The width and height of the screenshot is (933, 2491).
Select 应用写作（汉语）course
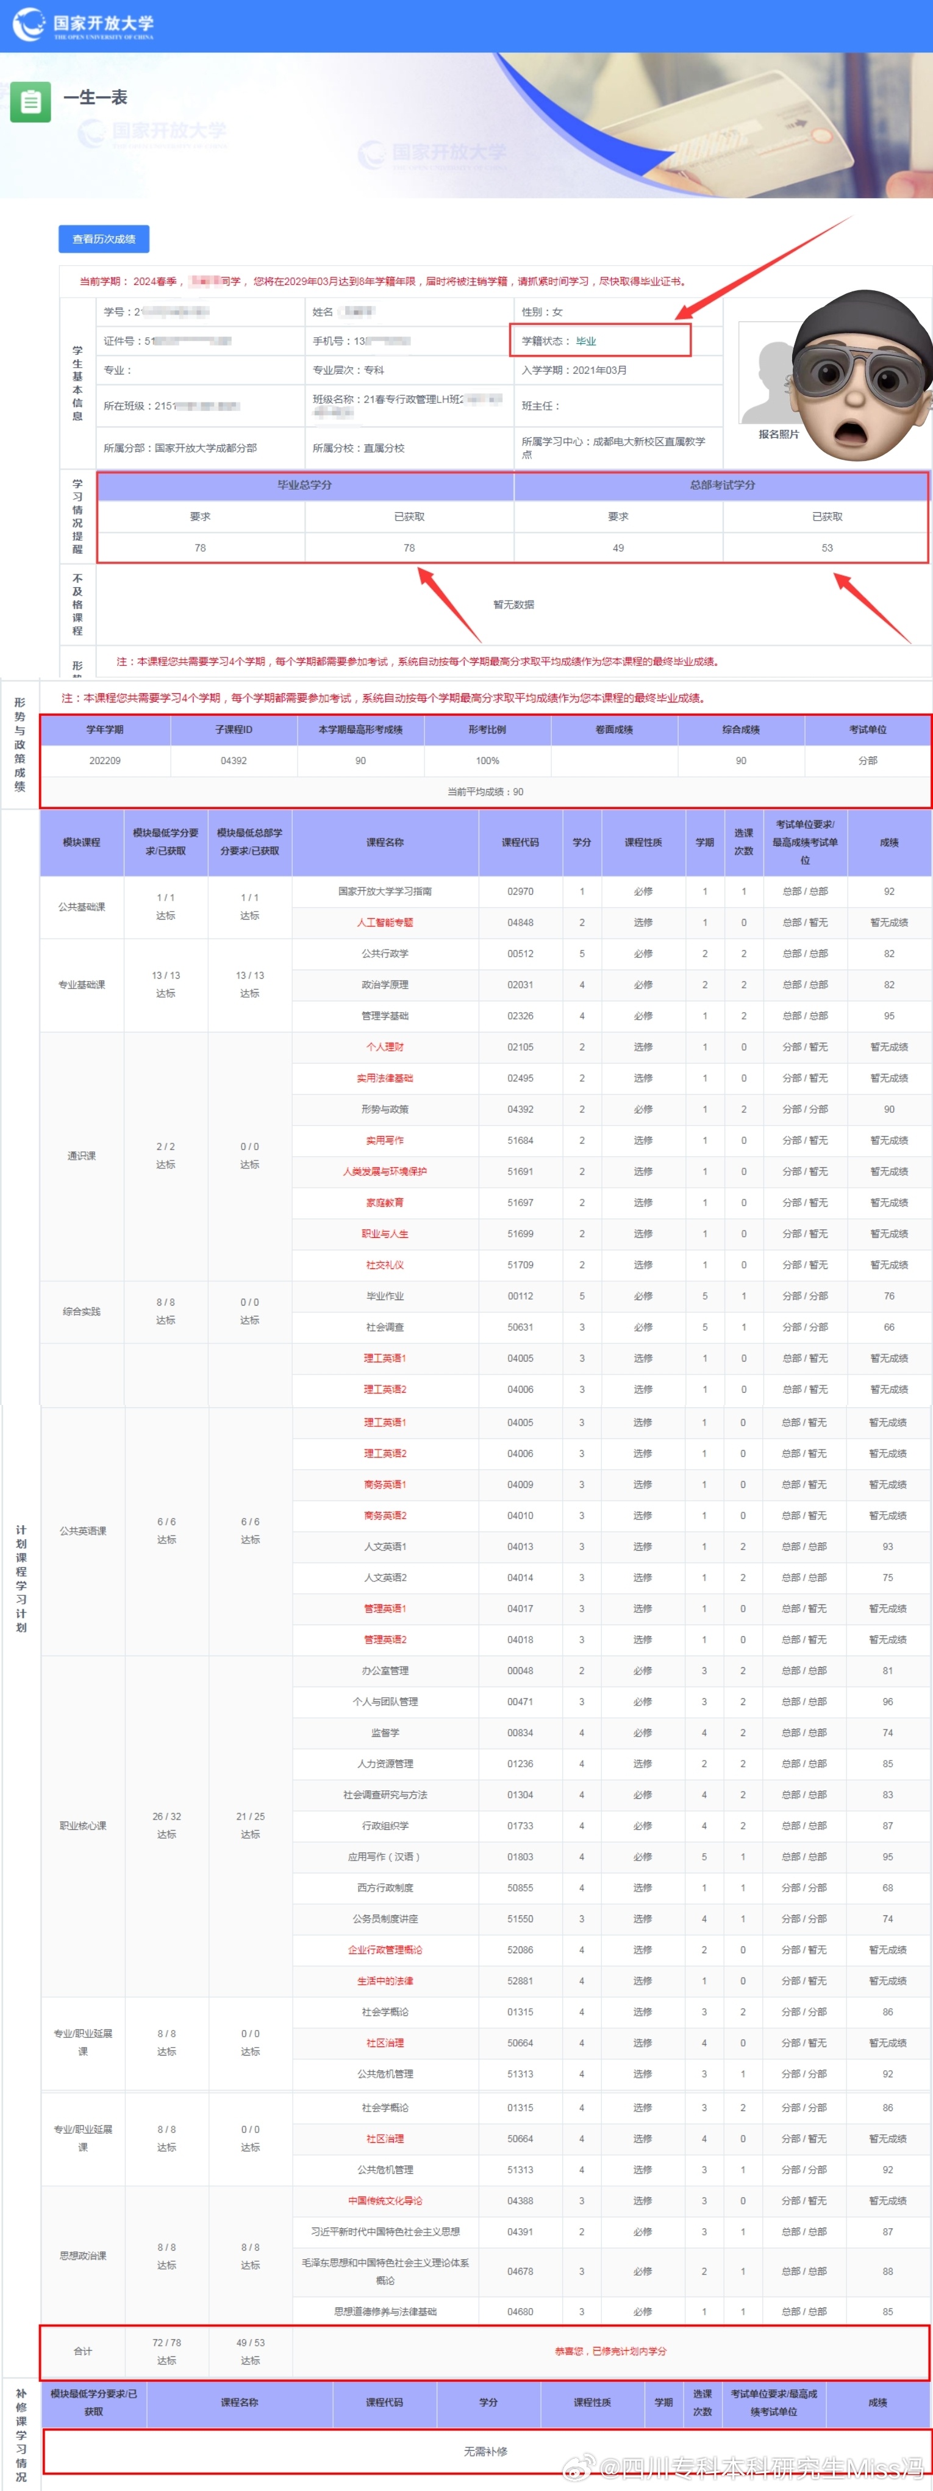pos(385,1857)
